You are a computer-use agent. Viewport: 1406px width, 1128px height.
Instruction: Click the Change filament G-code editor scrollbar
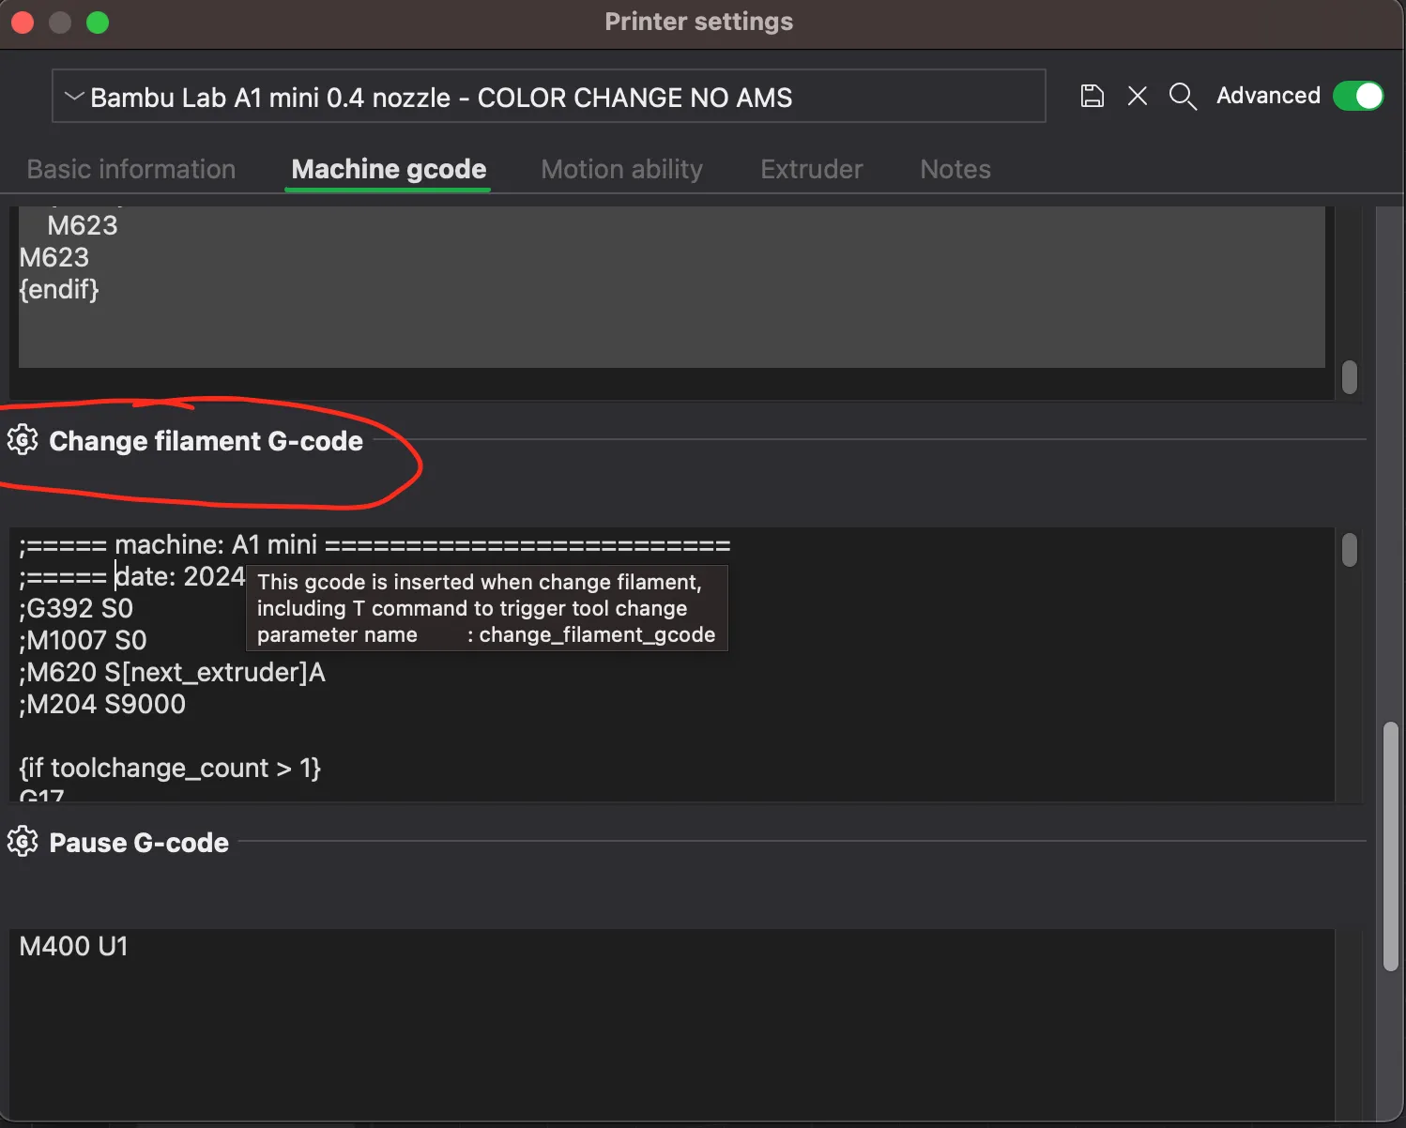point(1350,550)
